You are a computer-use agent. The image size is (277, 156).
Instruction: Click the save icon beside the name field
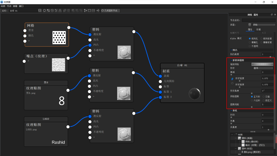coord(40,11)
